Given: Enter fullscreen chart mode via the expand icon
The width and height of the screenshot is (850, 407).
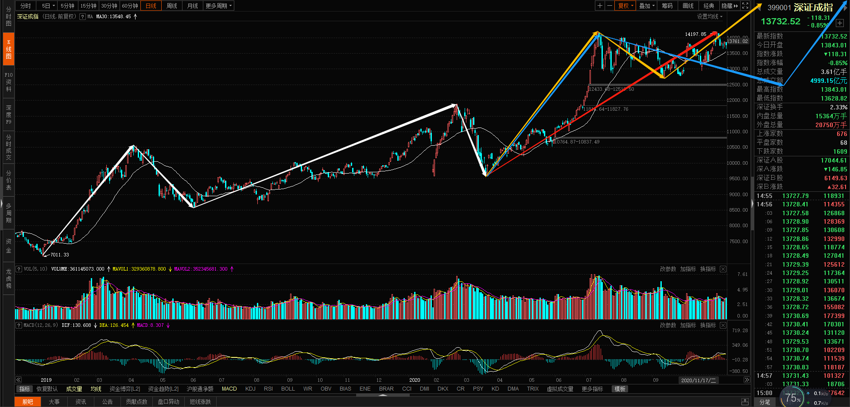Looking at the screenshot, I should click(745, 6).
